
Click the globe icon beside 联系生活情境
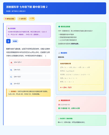point(59,26)
